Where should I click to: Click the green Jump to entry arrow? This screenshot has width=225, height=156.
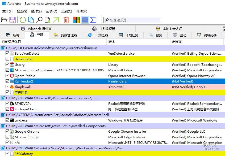(x=56, y=20)
